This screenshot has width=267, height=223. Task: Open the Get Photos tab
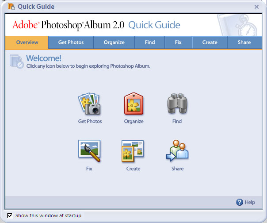pos(72,42)
